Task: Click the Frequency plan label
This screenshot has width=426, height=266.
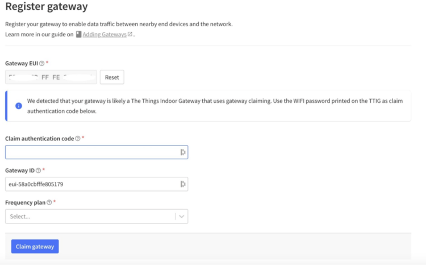Action: (x=25, y=203)
